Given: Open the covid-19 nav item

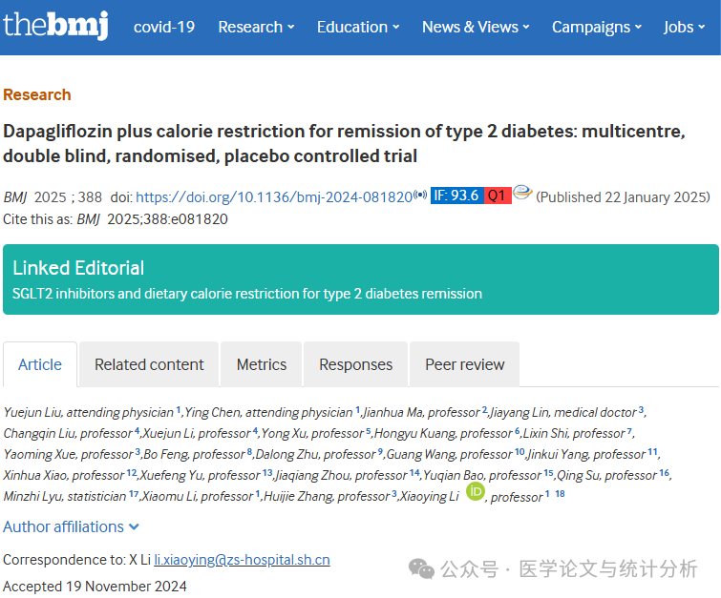Looking at the screenshot, I should (x=164, y=27).
